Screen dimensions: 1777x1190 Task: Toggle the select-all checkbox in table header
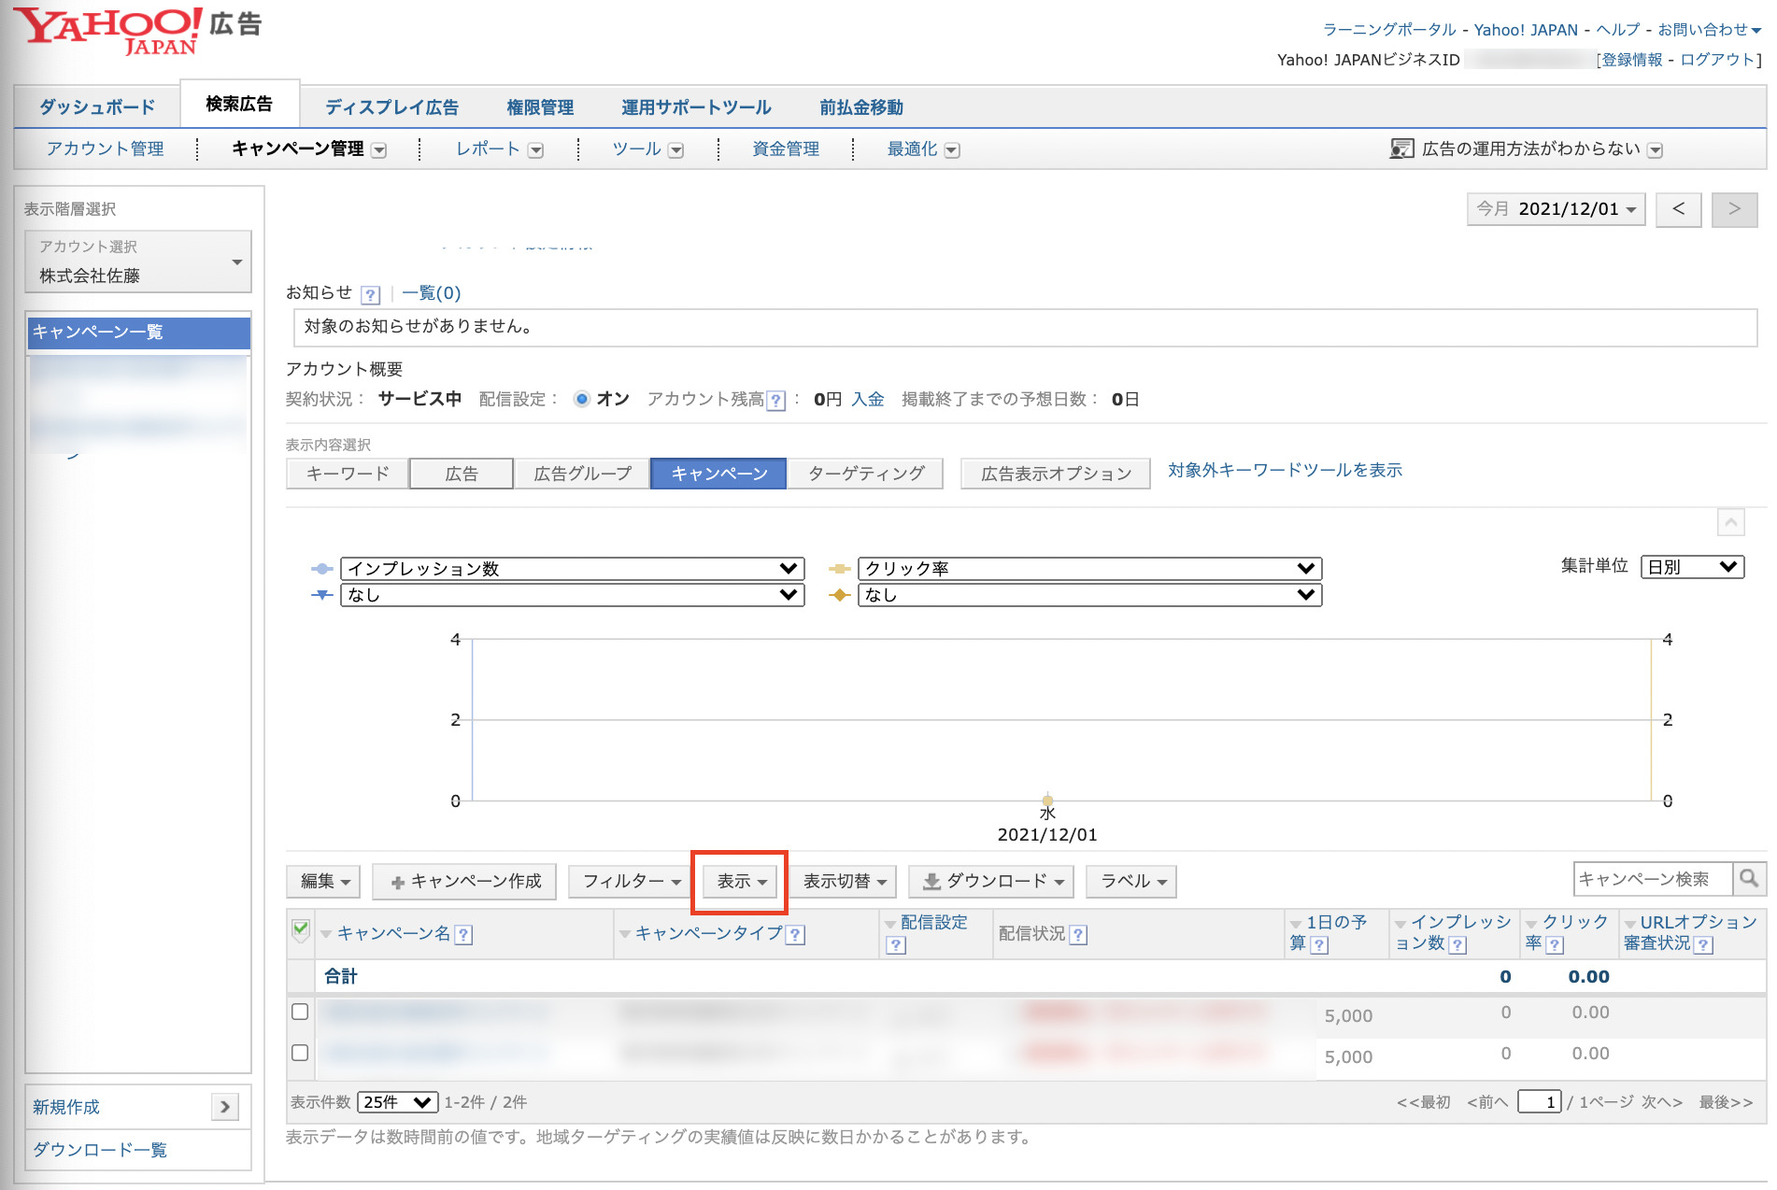pyautogui.click(x=301, y=929)
